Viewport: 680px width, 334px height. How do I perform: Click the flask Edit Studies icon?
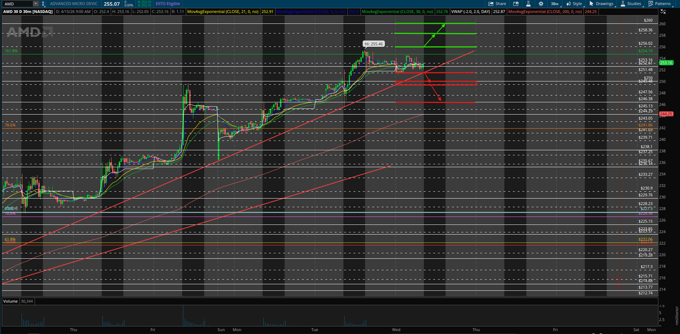click(528, 3)
